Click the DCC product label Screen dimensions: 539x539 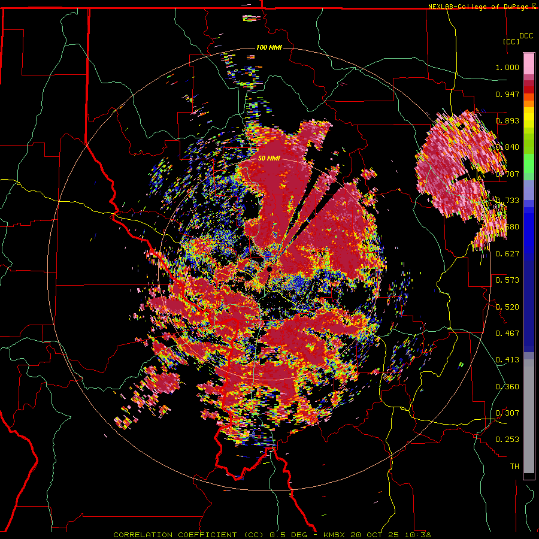(x=526, y=36)
